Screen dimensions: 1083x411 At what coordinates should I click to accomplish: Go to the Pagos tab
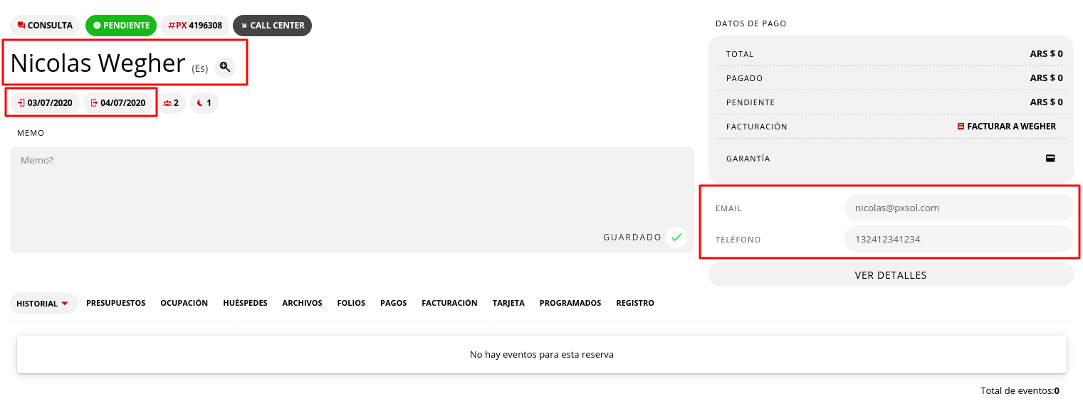[393, 303]
